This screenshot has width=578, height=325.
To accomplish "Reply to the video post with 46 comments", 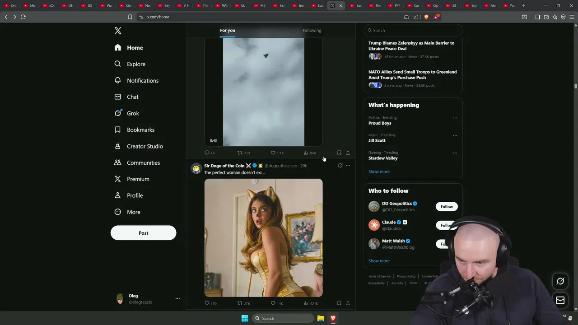I will (x=210, y=153).
